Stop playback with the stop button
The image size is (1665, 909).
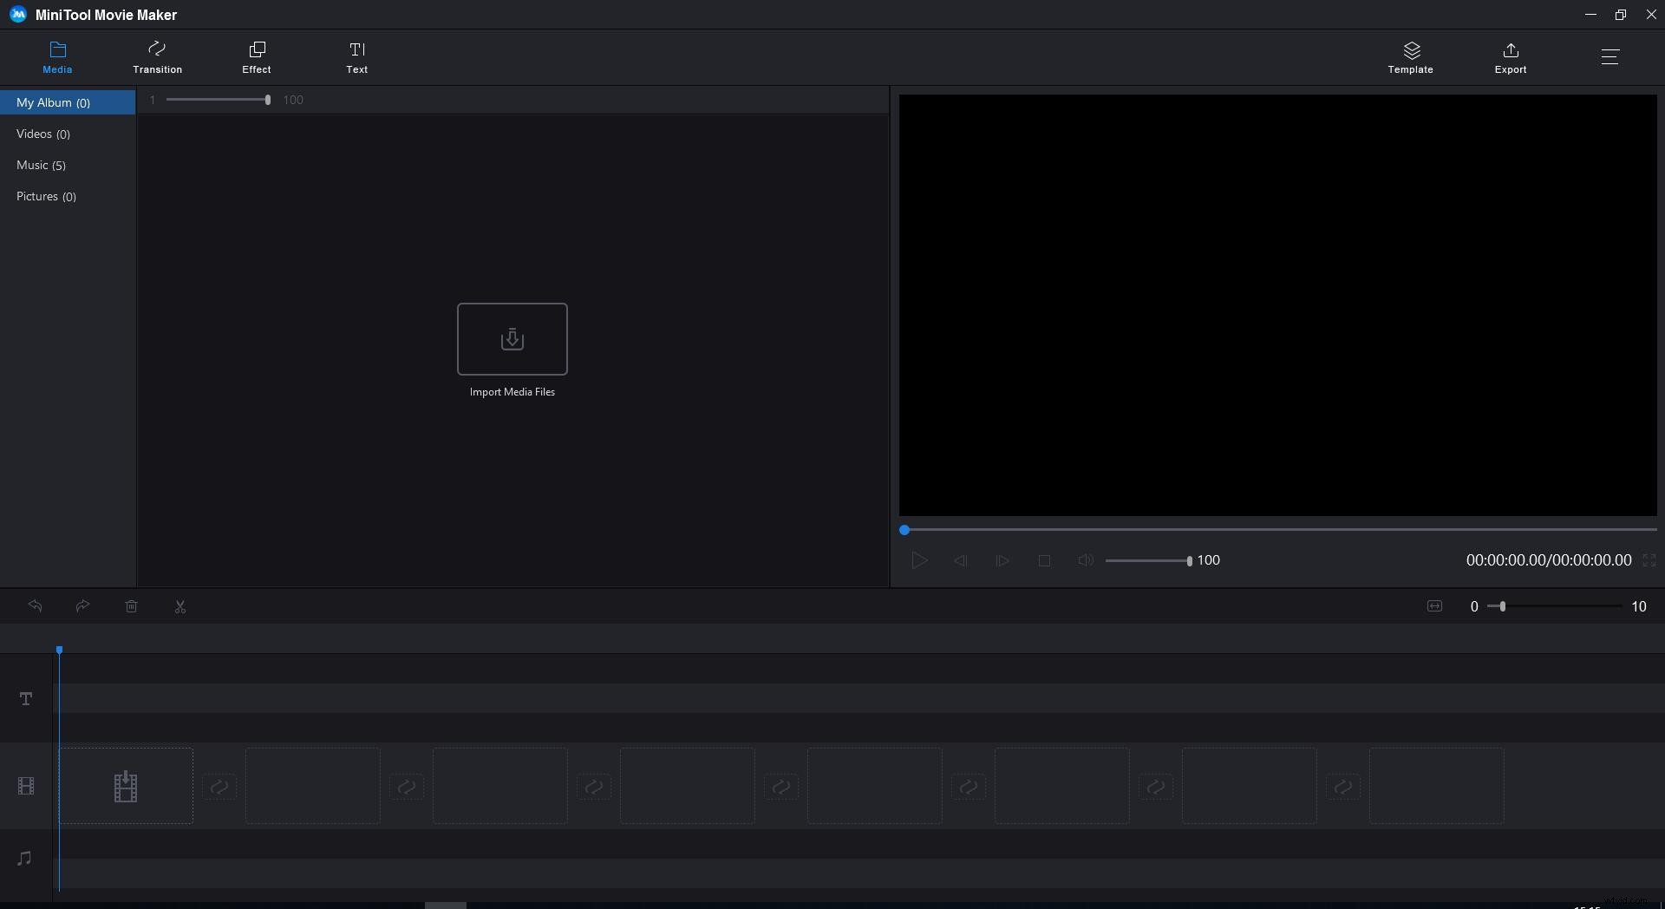pos(1044,560)
